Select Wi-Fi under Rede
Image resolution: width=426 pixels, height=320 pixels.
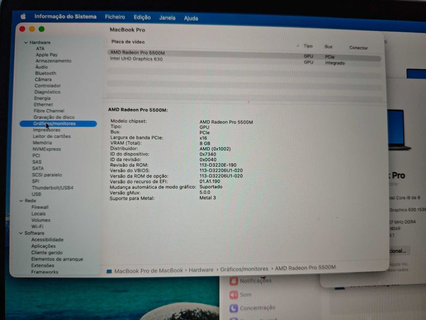37,227
